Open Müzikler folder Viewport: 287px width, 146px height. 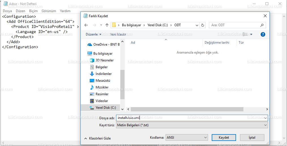tap(99, 87)
